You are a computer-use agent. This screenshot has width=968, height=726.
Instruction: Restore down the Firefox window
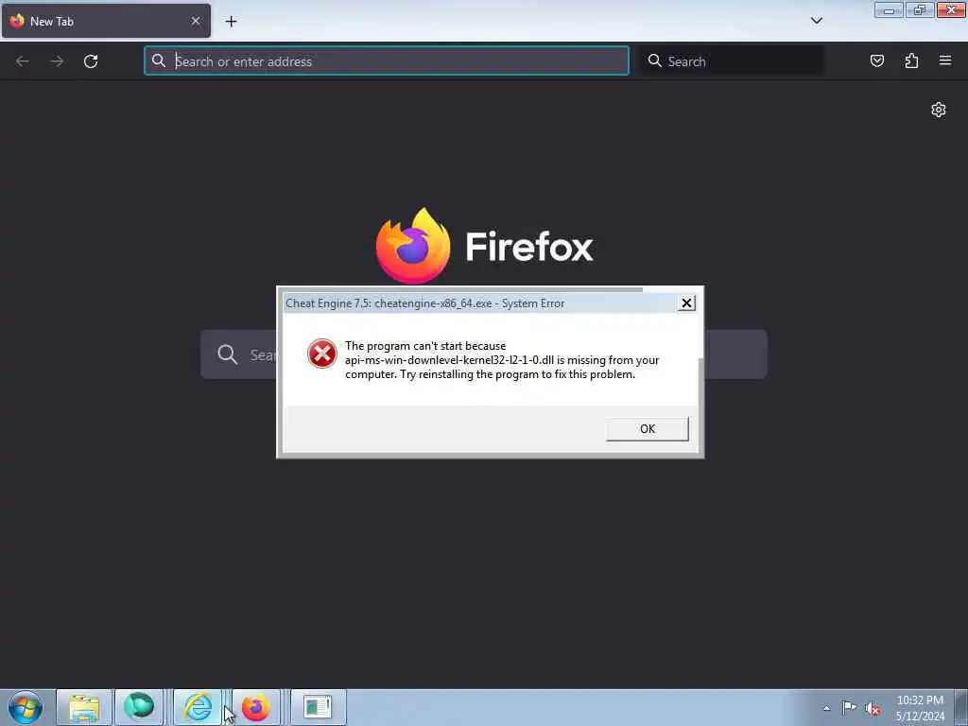pyautogui.click(x=920, y=9)
